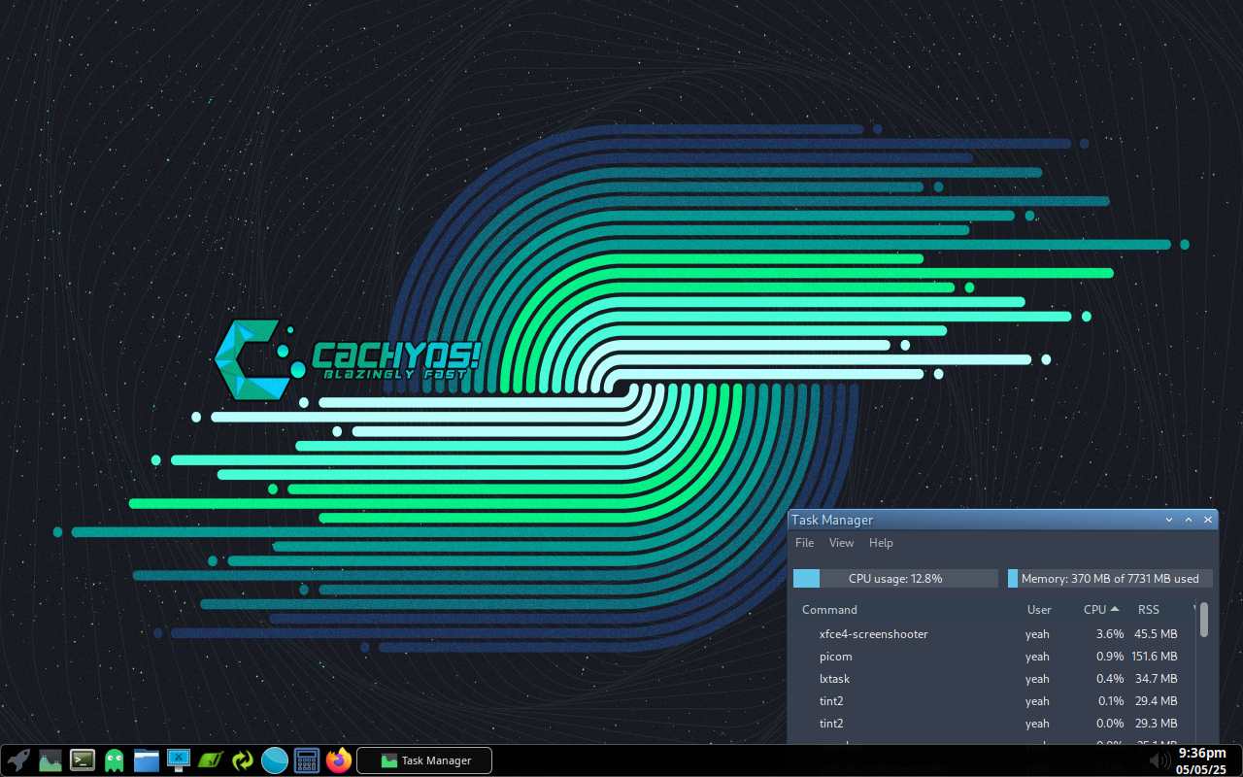Select the xfce4-screenshooter process row

pyautogui.click(x=994, y=634)
